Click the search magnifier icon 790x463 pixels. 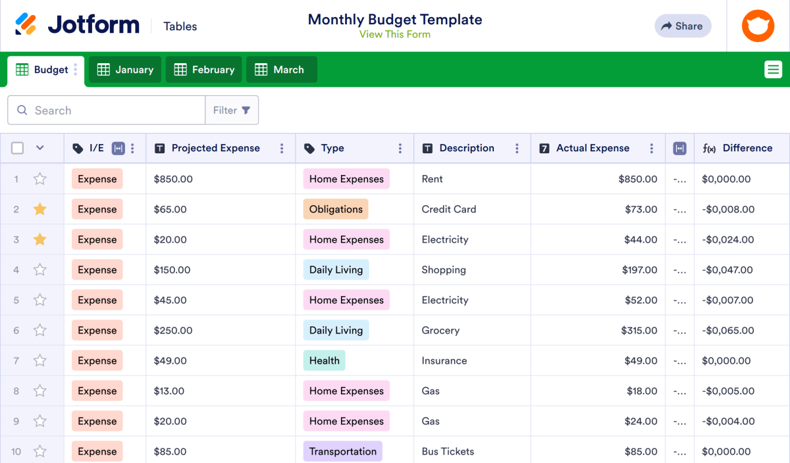click(22, 110)
